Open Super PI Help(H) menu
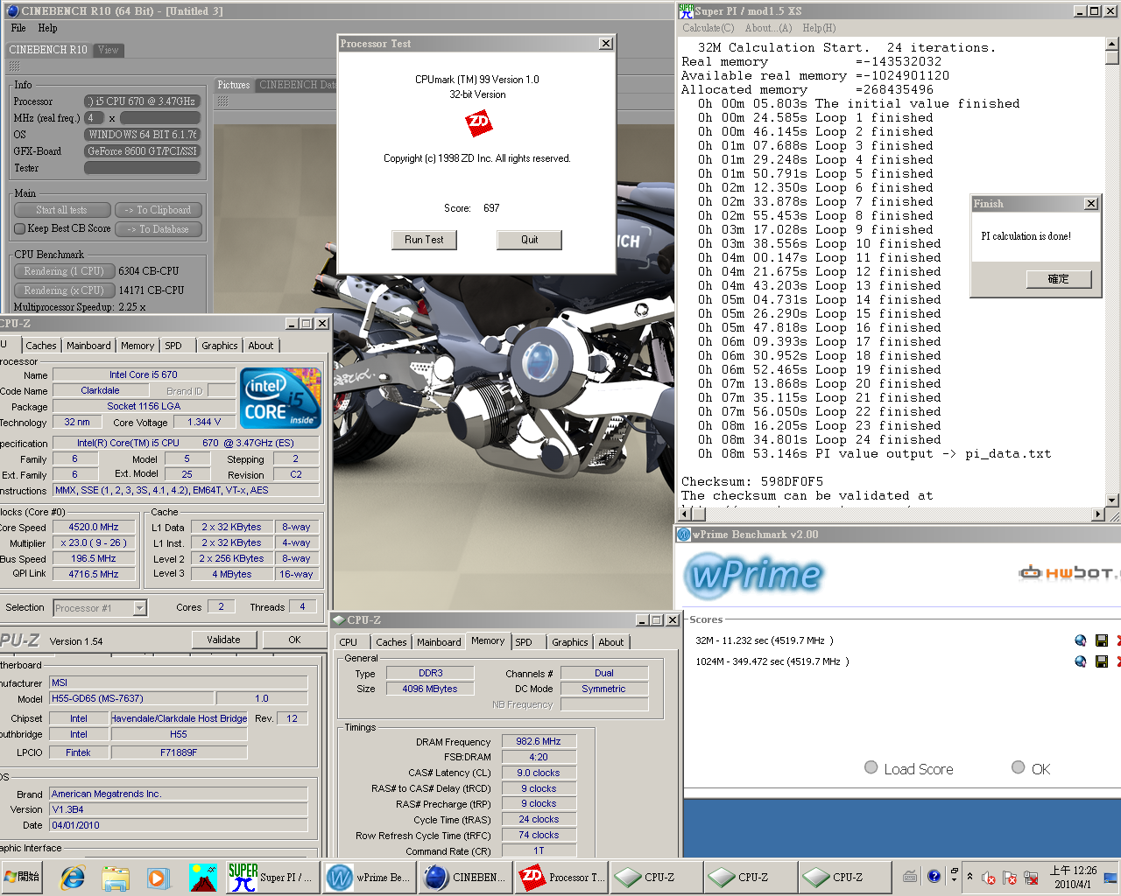The height and width of the screenshot is (896, 1121). [819, 28]
